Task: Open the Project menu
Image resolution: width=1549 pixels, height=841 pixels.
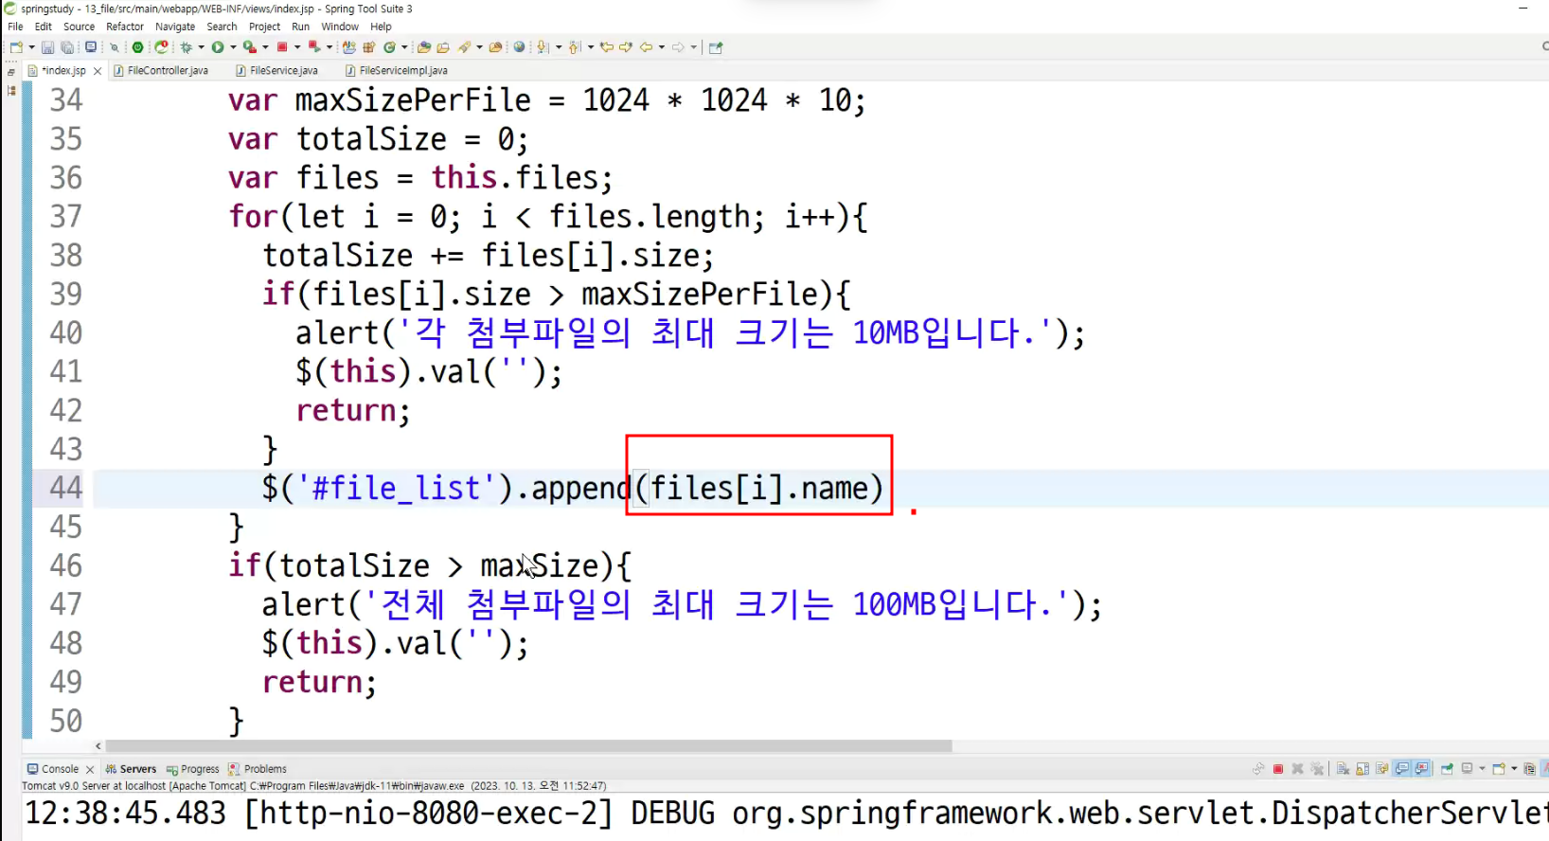Action: click(264, 27)
